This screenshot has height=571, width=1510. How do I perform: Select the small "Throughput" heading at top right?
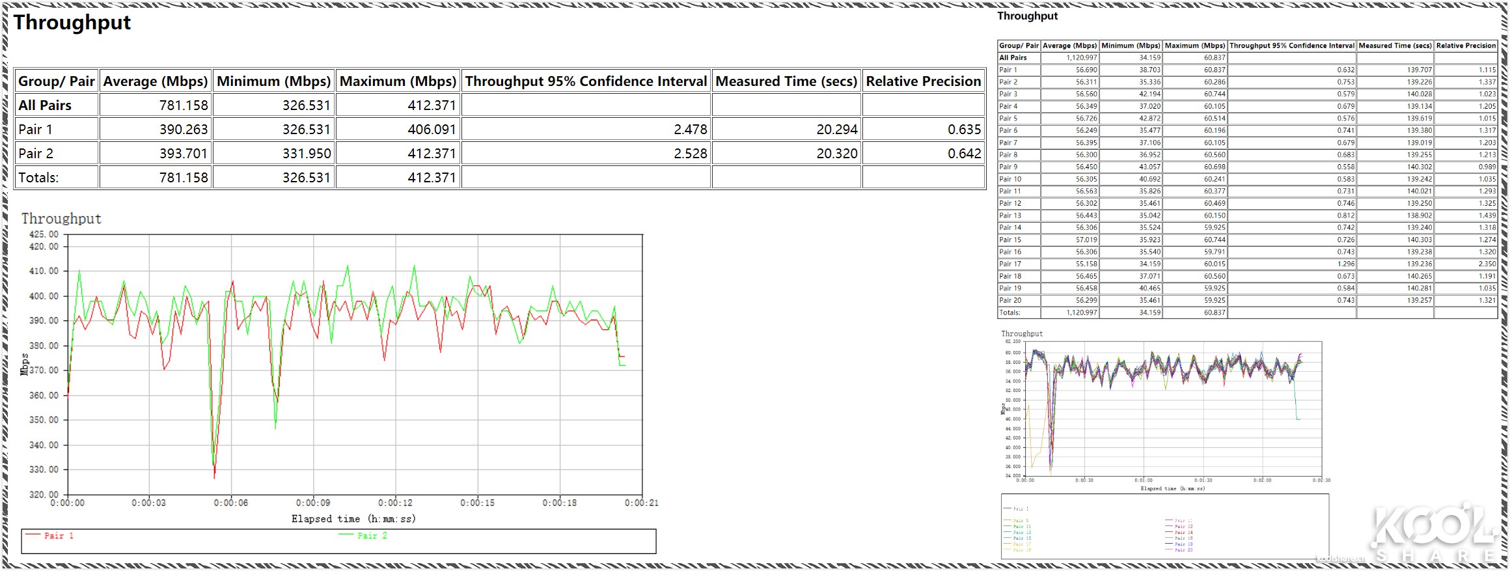pyautogui.click(x=1028, y=16)
